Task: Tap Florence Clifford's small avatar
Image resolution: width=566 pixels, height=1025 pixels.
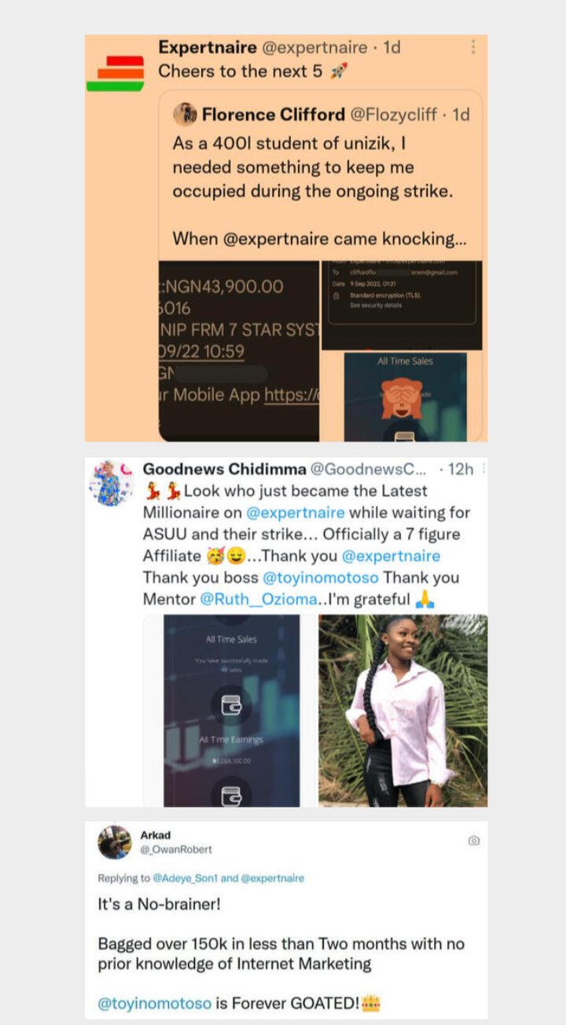Action: tap(185, 115)
